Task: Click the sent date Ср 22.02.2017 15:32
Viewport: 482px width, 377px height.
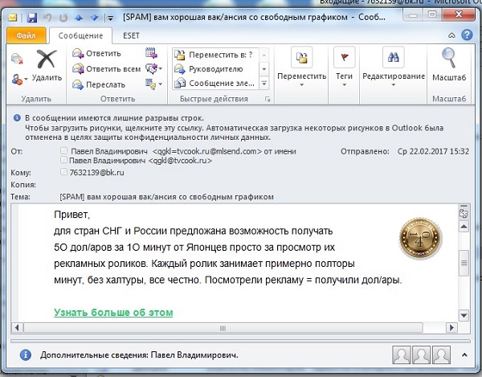Action: click(433, 151)
